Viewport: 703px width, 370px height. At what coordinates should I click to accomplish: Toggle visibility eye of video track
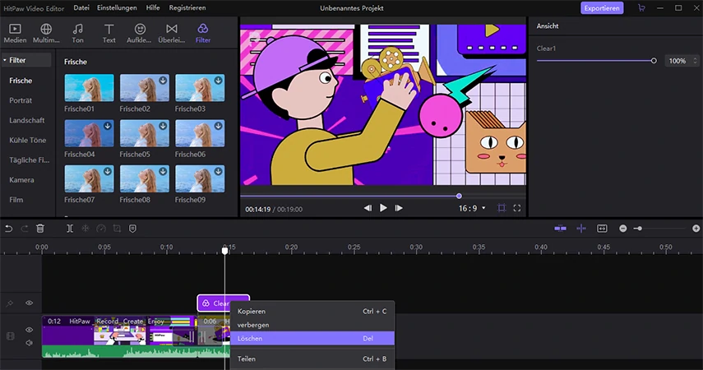29,330
